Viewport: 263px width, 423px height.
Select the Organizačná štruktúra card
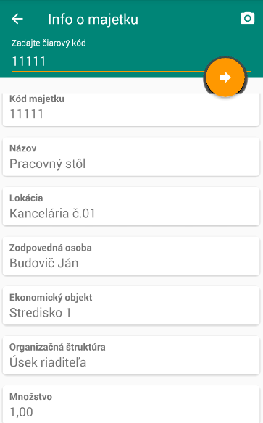pos(131,356)
